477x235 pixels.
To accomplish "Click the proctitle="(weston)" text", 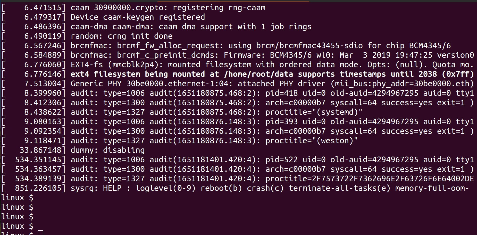I will click(311, 141).
